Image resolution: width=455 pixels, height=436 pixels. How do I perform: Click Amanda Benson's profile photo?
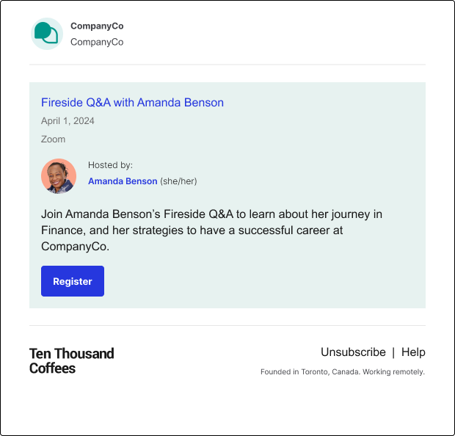(59, 176)
